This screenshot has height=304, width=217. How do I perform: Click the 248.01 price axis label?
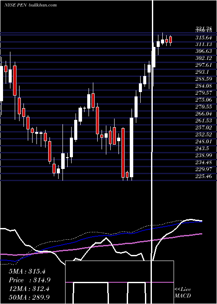coord(204,141)
